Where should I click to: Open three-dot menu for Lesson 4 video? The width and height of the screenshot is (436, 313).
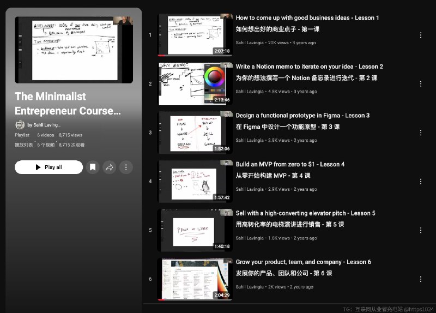point(420,182)
